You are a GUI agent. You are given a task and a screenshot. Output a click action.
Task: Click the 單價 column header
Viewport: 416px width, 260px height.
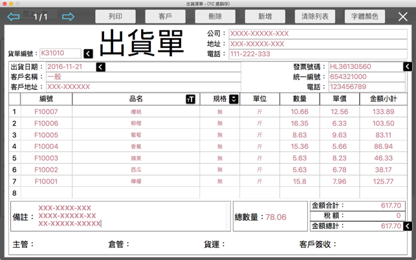[x=339, y=99]
